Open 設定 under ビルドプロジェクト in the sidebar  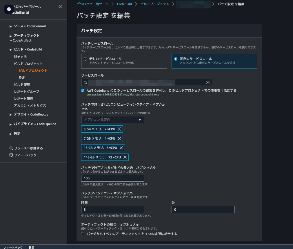22,78
